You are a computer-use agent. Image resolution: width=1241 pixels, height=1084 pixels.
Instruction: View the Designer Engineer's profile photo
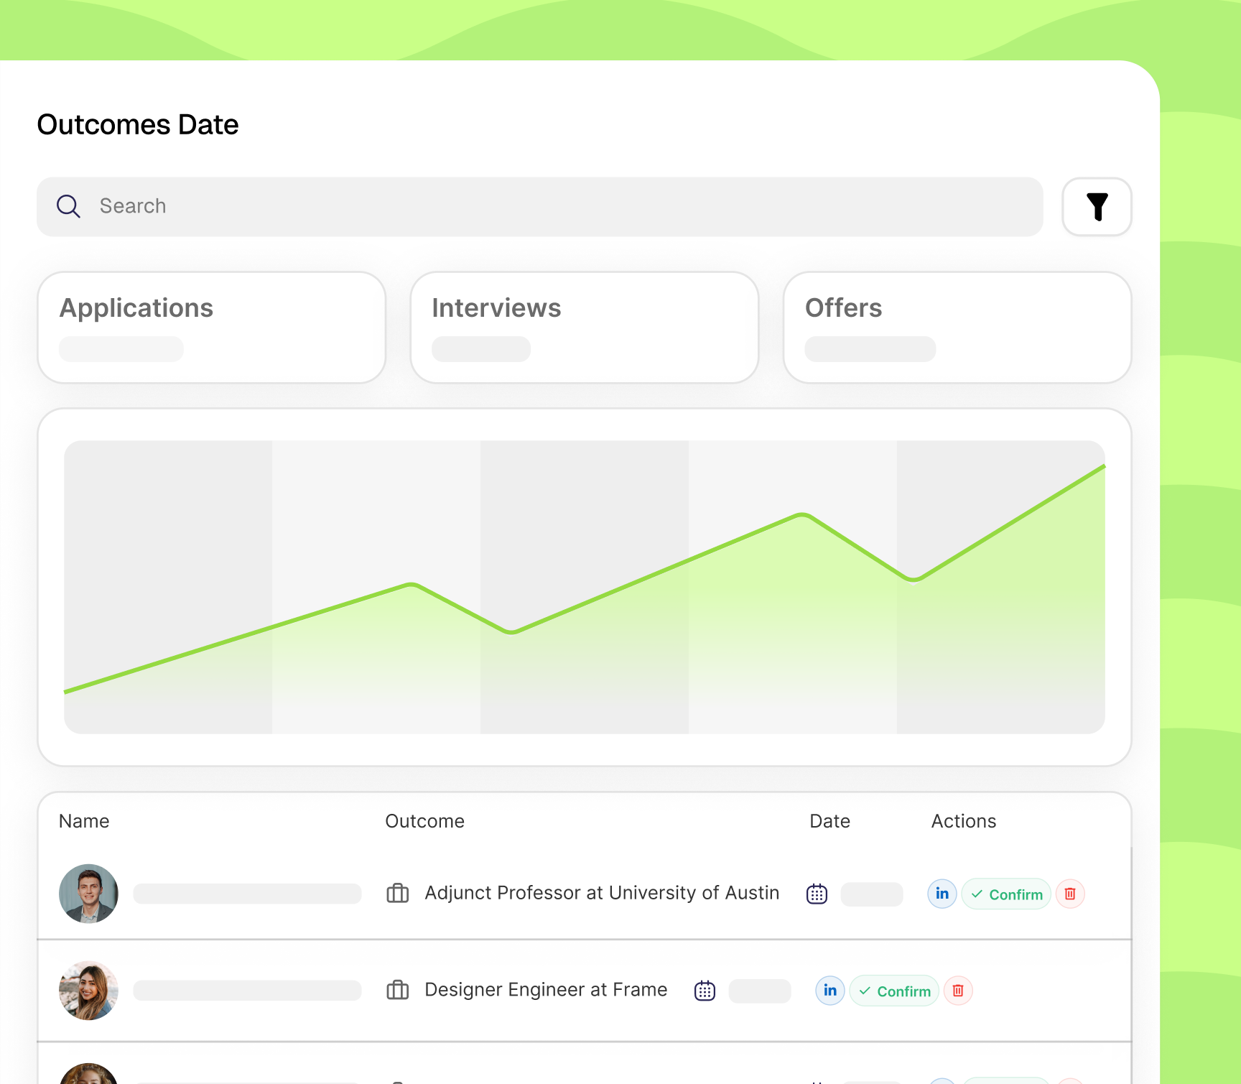pyautogui.click(x=88, y=991)
